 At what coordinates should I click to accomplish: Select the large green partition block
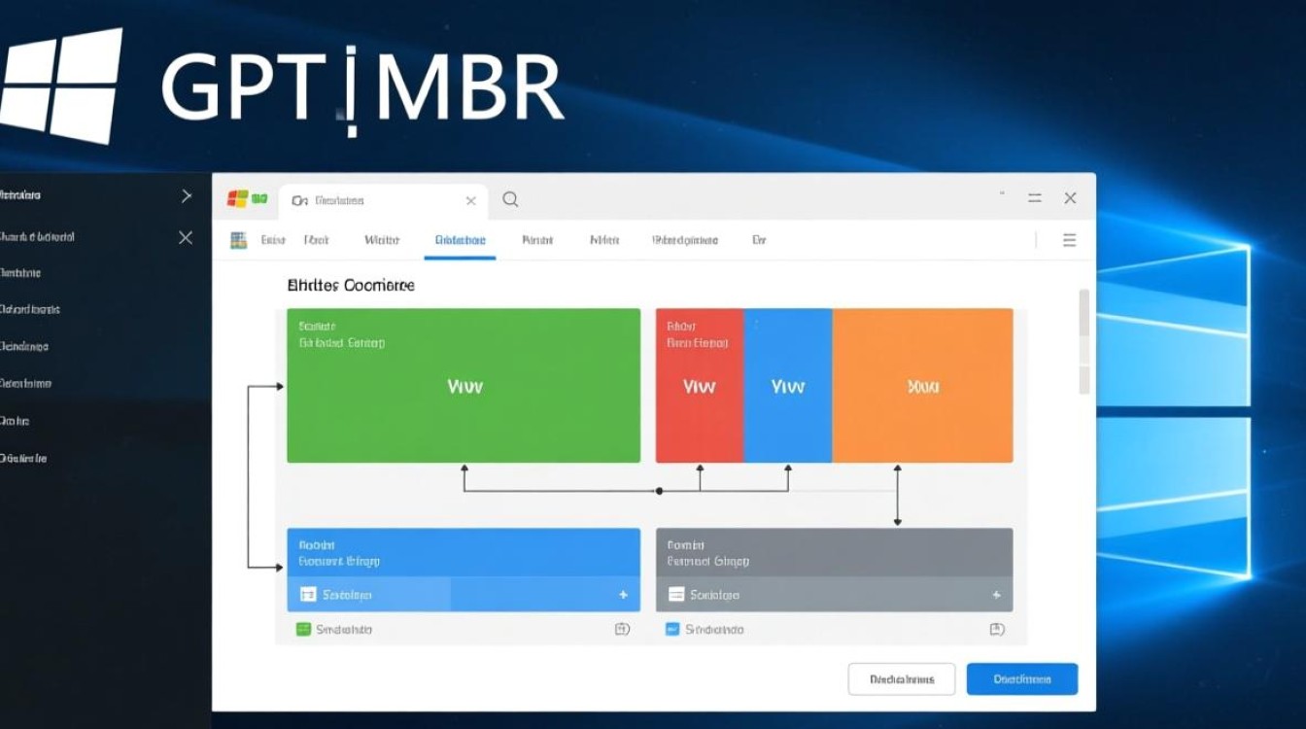tap(464, 386)
